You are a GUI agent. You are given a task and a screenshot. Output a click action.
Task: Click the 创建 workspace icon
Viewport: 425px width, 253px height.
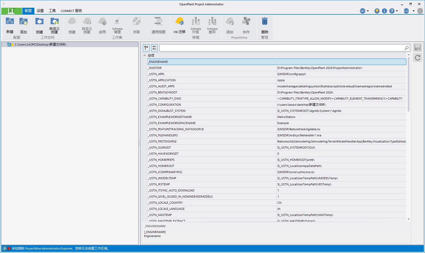39,21
